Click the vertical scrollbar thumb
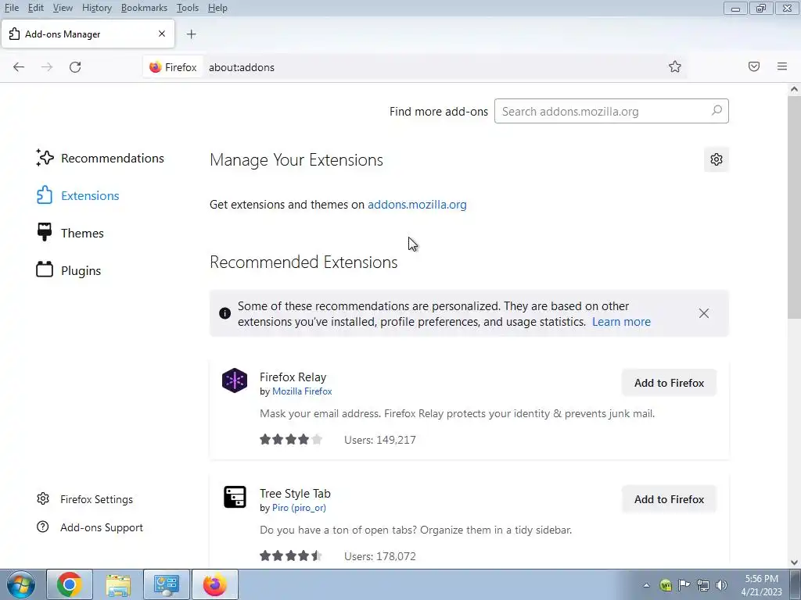The image size is (801, 600). click(x=794, y=206)
